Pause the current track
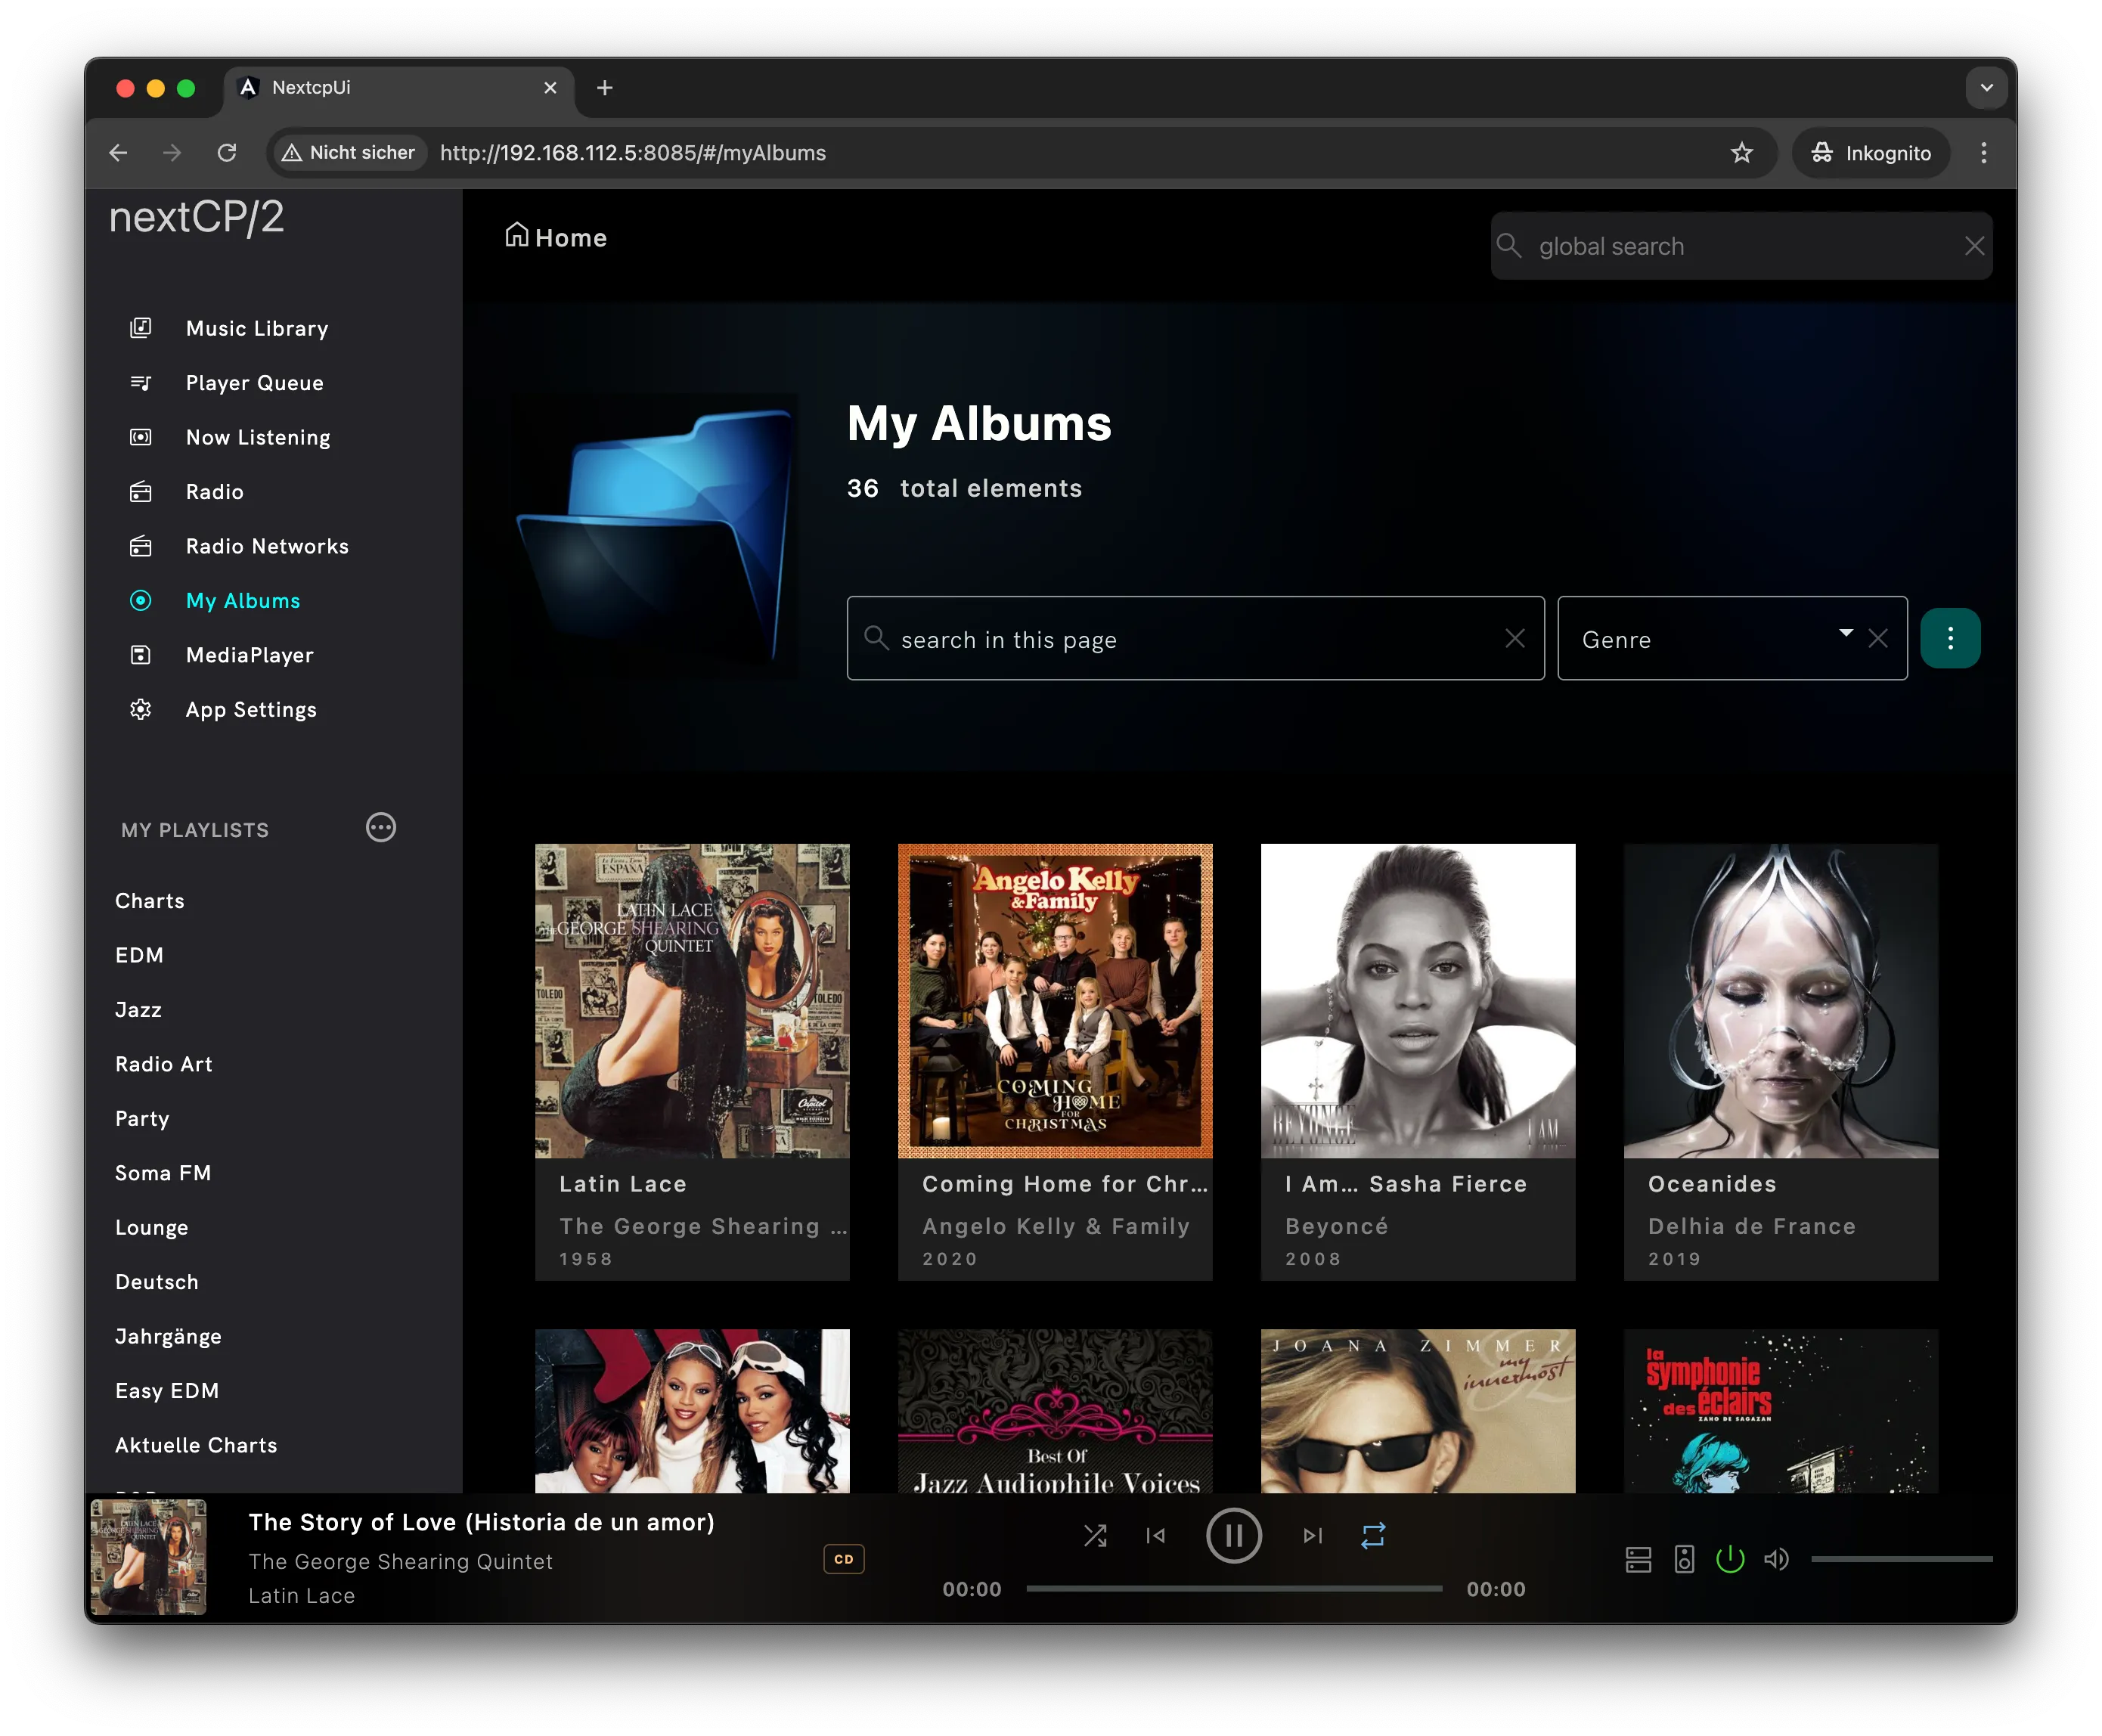2102x1736 pixels. [1234, 1535]
